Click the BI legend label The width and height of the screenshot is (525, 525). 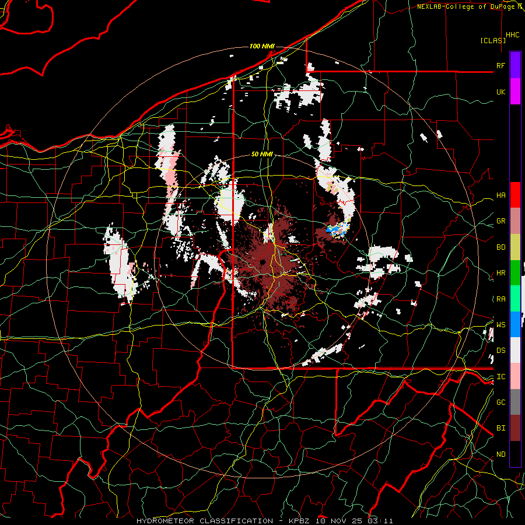pyautogui.click(x=501, y=428)
